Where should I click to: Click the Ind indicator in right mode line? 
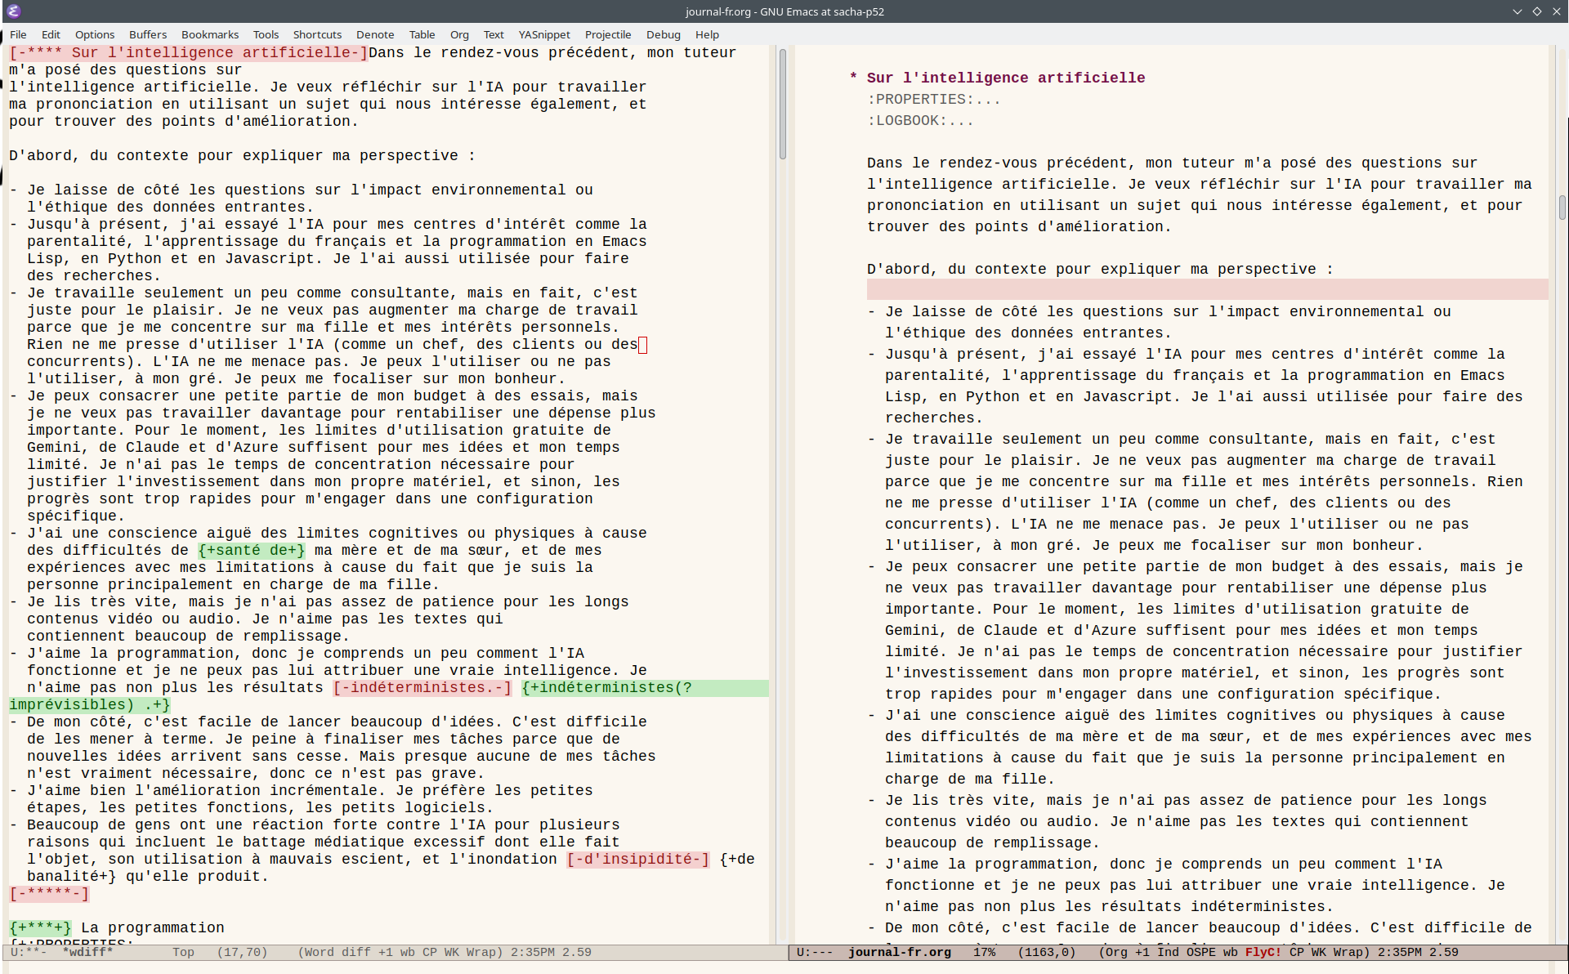coord(1169,952)
